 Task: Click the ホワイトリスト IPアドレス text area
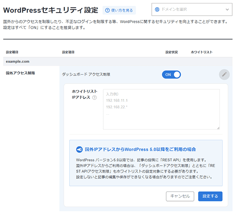[161, 109]
